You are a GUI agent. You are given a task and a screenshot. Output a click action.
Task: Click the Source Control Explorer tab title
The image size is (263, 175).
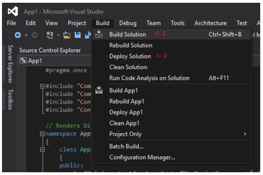coord(50,50)
